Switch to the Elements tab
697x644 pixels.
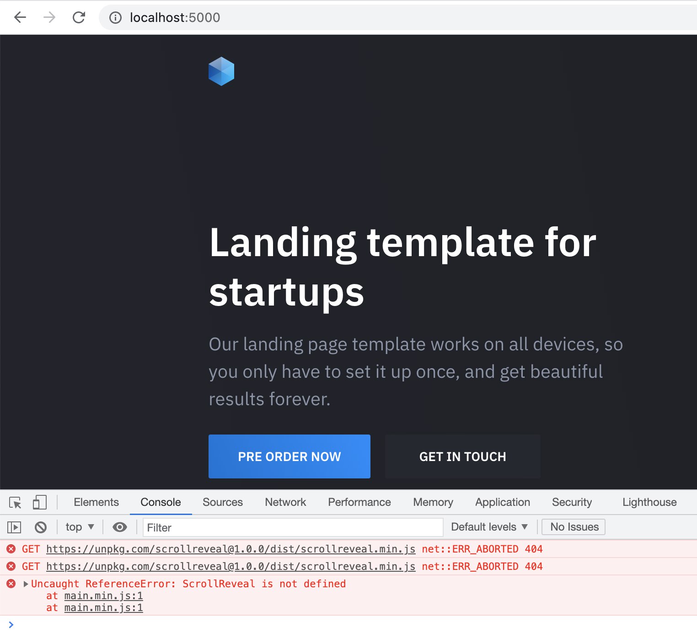[x=96, y=502]
